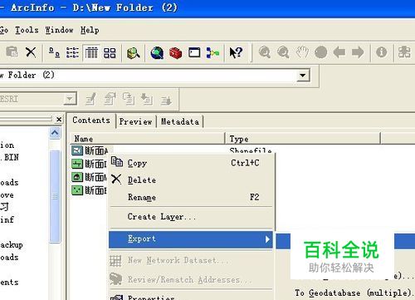Open the Search tool icon
Image resolution: width=415 pixels, height=300 pixels.
(x=133, y=52)
